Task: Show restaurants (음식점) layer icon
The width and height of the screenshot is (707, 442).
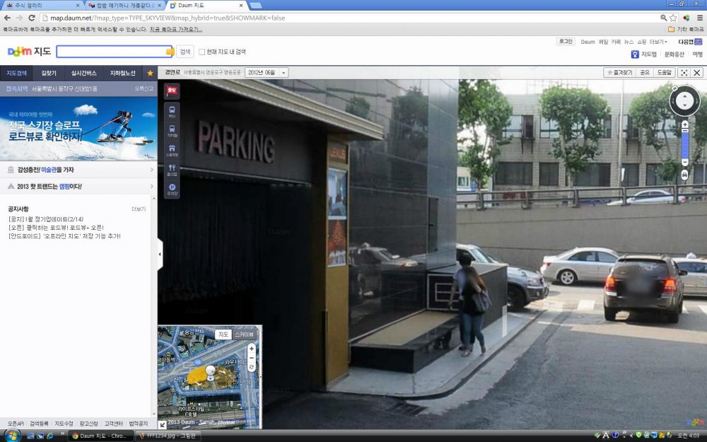Action: [x=172, y=170]
